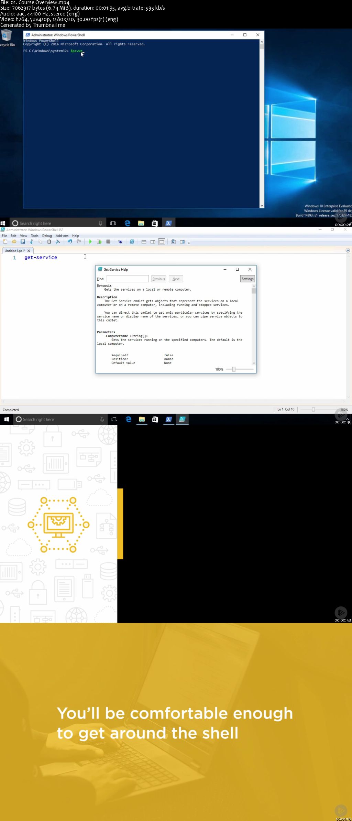This screenshot has width=352, height=821.
Task: Click the Copy icon in ISE toolbar
Action: (40, 242)
